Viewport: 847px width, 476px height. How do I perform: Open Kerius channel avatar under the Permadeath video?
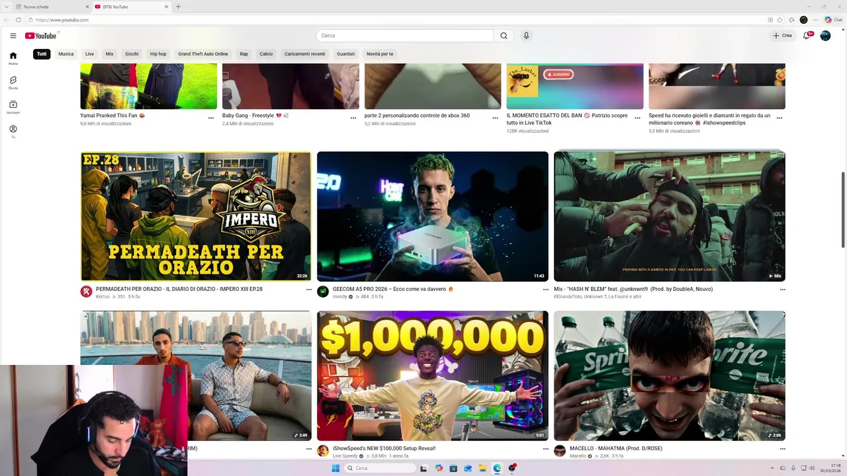tap(86, 292)
